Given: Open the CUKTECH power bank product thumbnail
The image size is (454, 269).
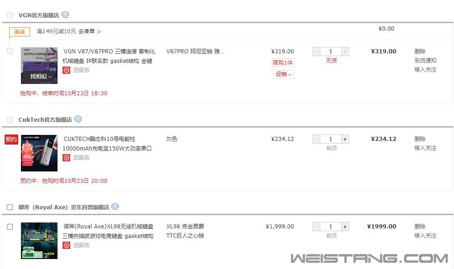Looking at the screenshot, I should click(39, 153).
